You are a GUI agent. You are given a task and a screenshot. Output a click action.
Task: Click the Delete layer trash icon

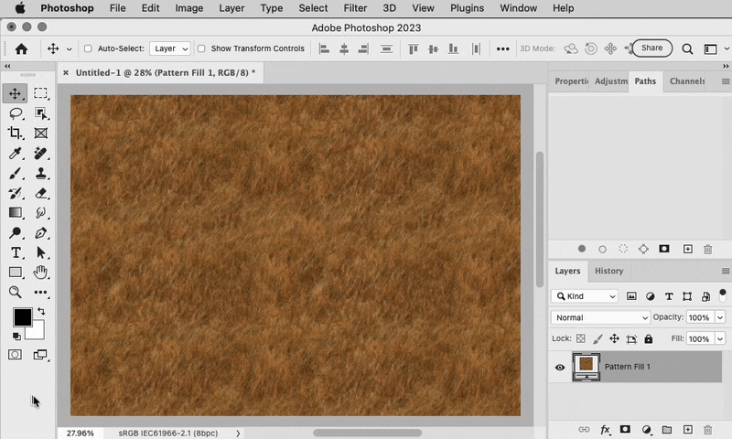click(708, 430)
